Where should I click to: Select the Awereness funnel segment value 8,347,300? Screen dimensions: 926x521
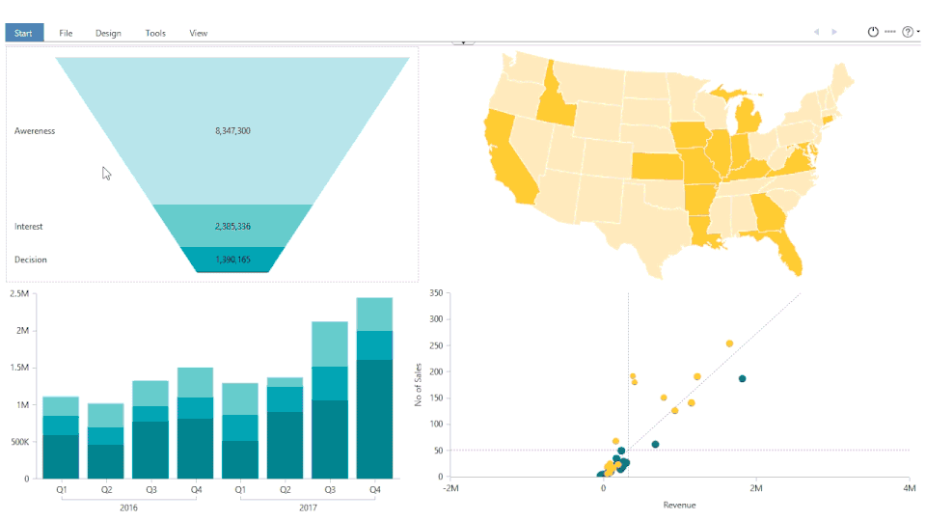click(232, 131)
